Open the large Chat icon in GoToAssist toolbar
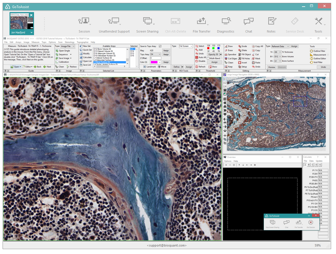Screen dimensions: 336x254 pyautogui.click(x=249, y=25)
